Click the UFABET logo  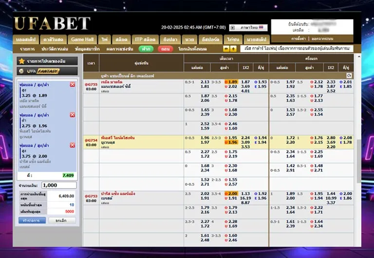pyautogui.click(x=52, y=23)
